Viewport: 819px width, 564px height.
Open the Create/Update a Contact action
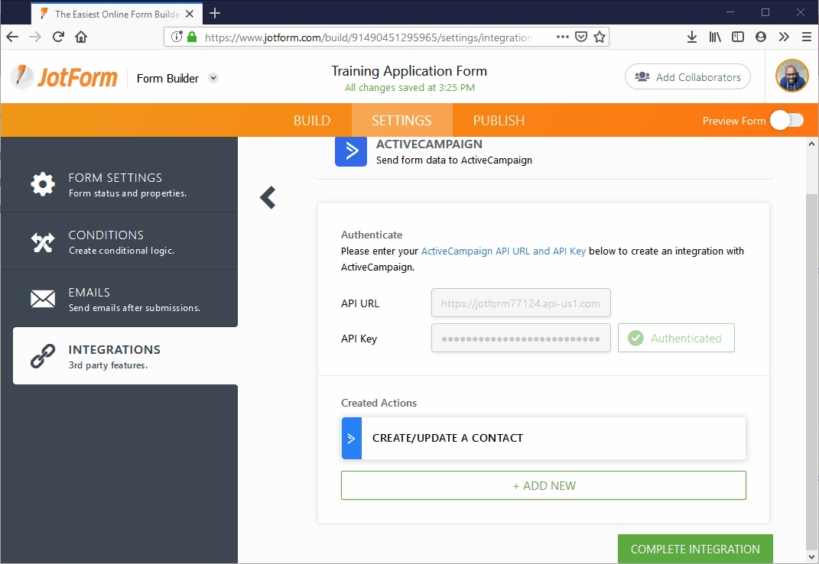(x=544, y=438)
